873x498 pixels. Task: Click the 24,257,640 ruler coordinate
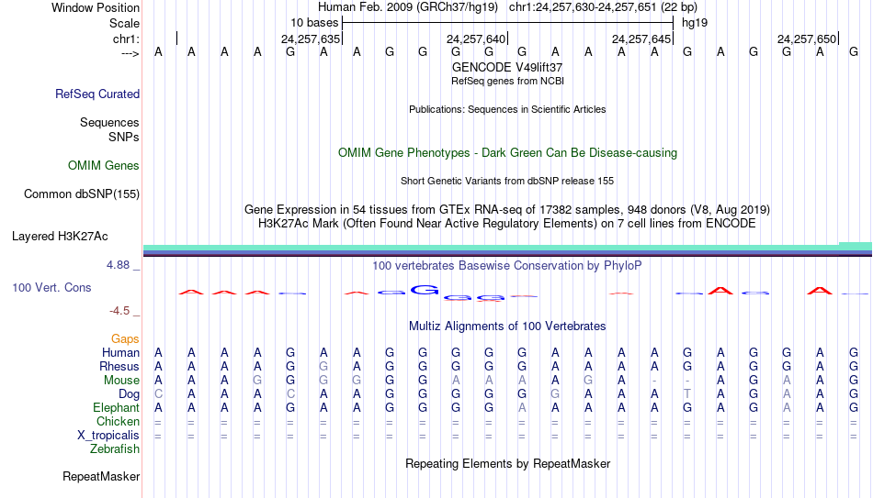476,39
